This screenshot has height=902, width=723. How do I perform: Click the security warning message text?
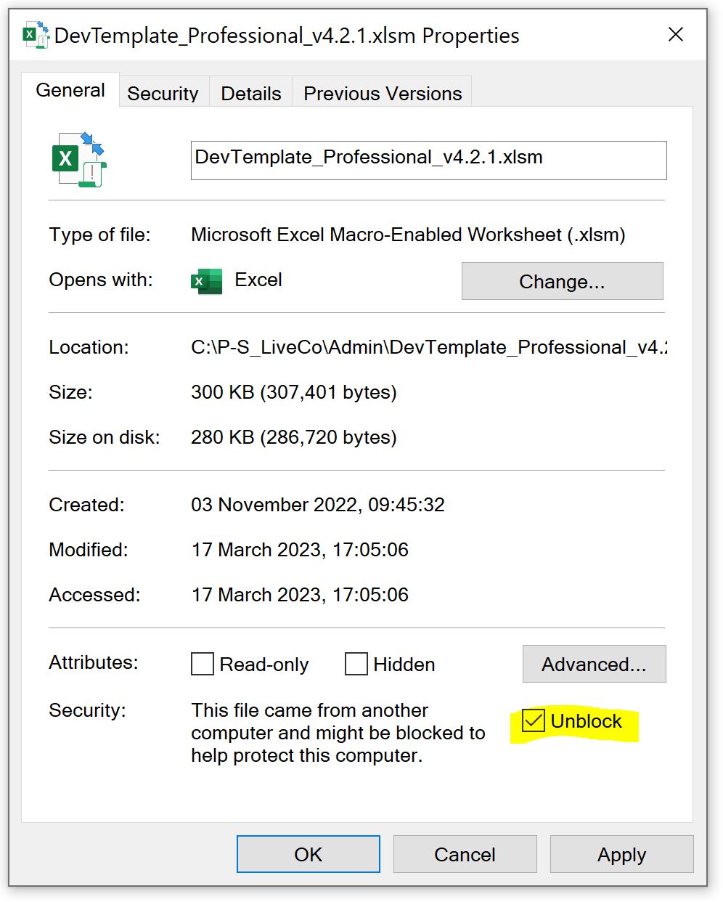[338, 733]
